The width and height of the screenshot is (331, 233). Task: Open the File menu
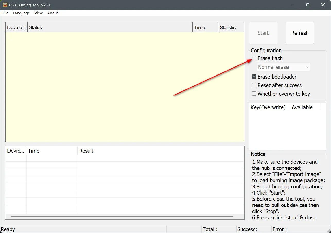5,13
